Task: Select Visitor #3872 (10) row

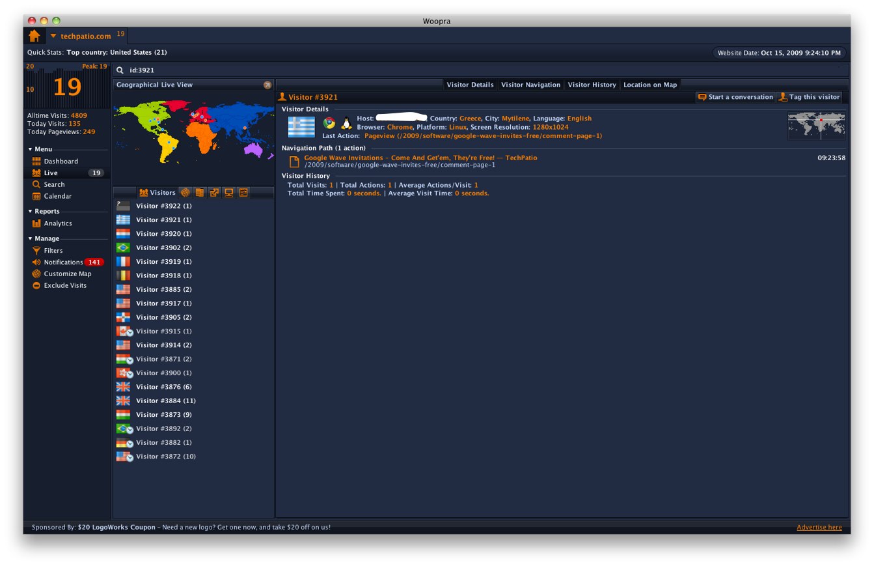Action: coord(193,457)
